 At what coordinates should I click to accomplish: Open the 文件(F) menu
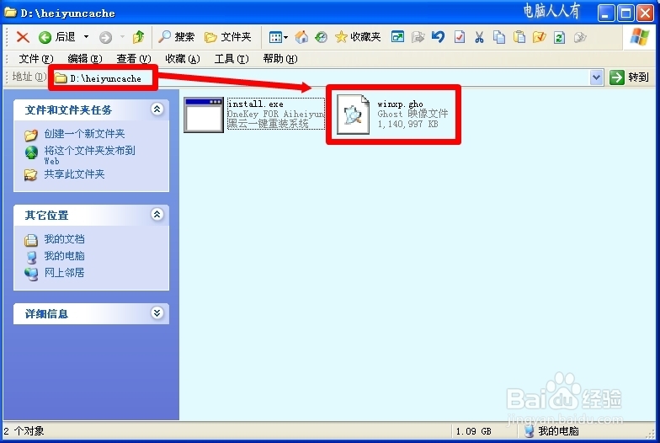coord(36,59)
